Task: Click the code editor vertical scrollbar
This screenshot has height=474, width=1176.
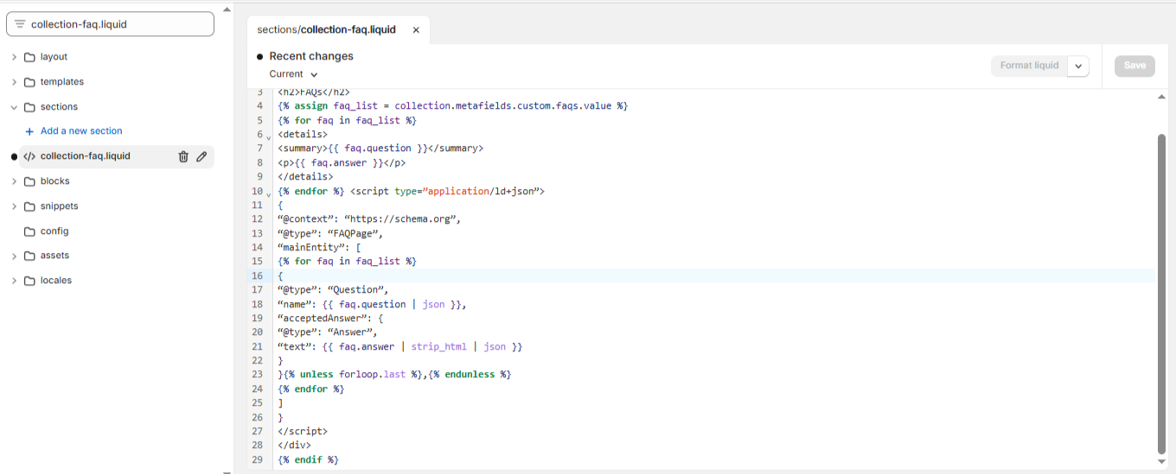Action: click(1161, 294)
